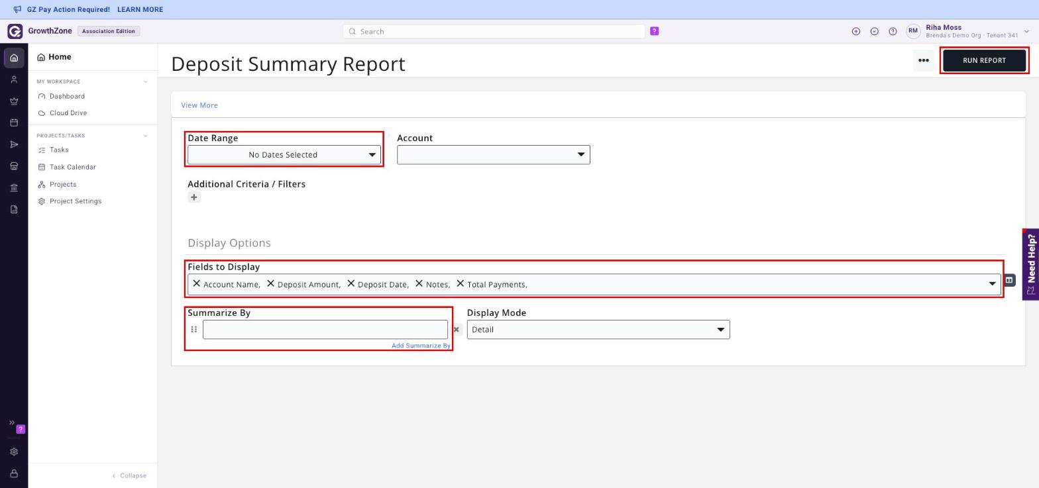Screen dimensions: 1039x488
Task: Open the crown icon in the left rail
Action: (14, 101)
